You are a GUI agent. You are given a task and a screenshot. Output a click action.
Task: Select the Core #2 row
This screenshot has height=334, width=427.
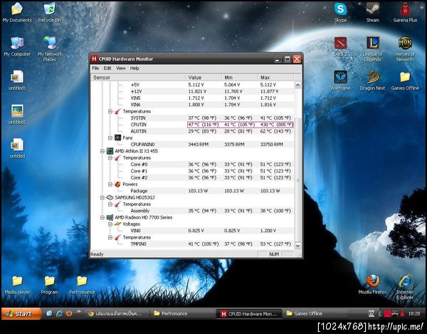click(x=193, y=177)
